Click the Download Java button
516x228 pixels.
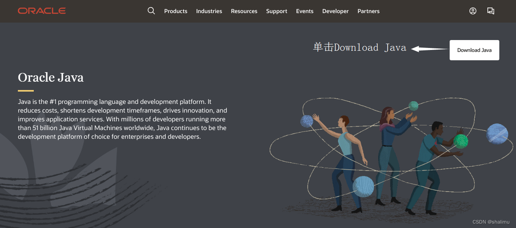(474, 50)
